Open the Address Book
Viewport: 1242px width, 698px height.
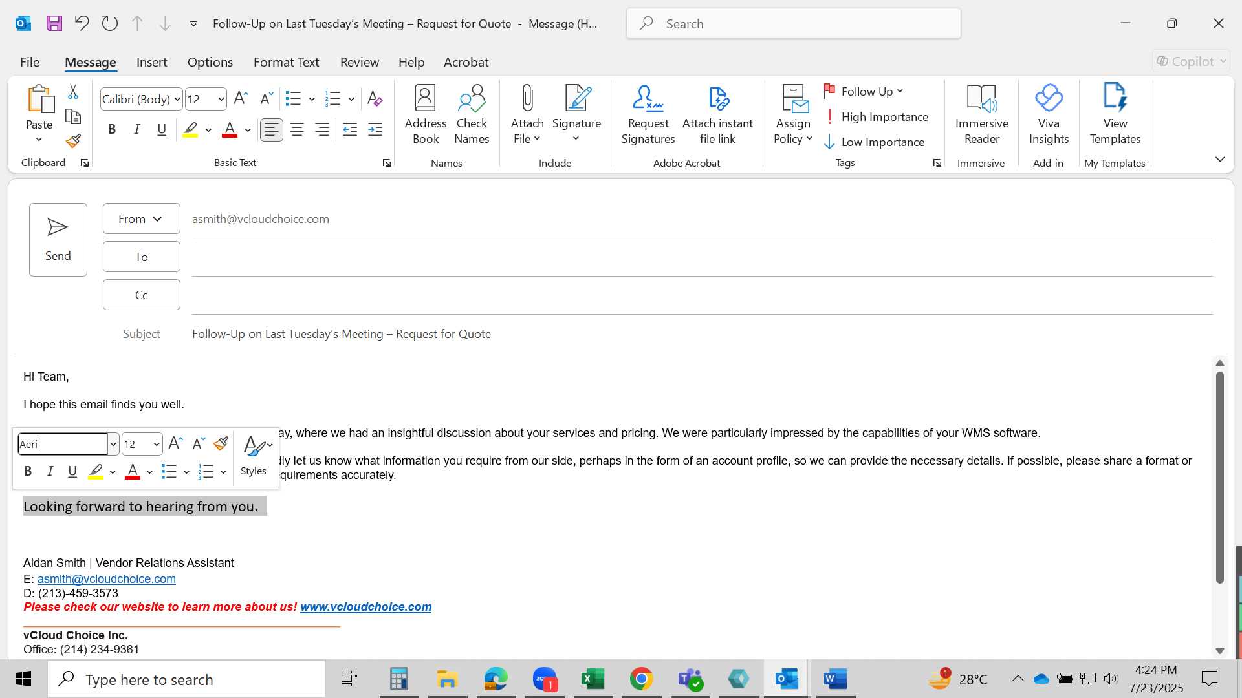(x=426, y=115)
